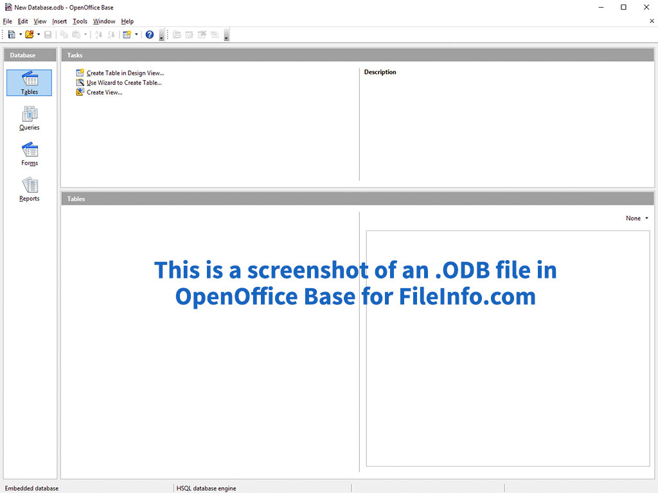658x493 pixels.
Task: Close the document with menu bar X
Action: coord(652,21)
